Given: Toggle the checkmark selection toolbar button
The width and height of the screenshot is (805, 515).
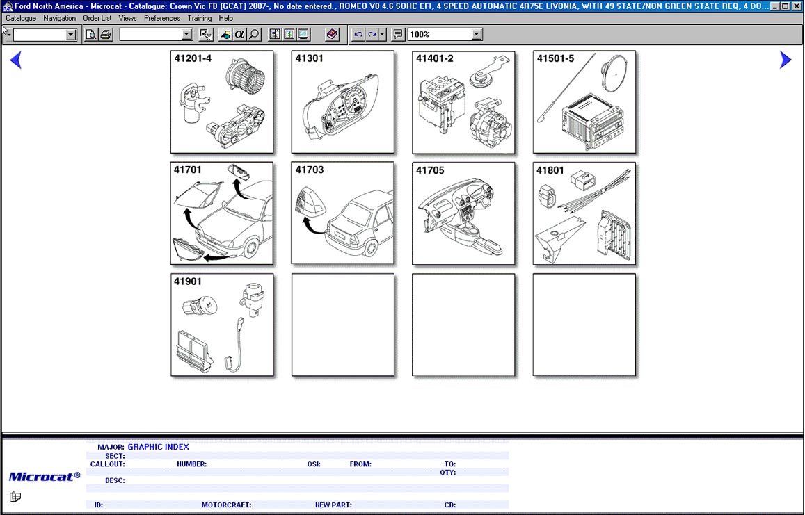Looking at the screenshot, I should click(x=206, y=35).
